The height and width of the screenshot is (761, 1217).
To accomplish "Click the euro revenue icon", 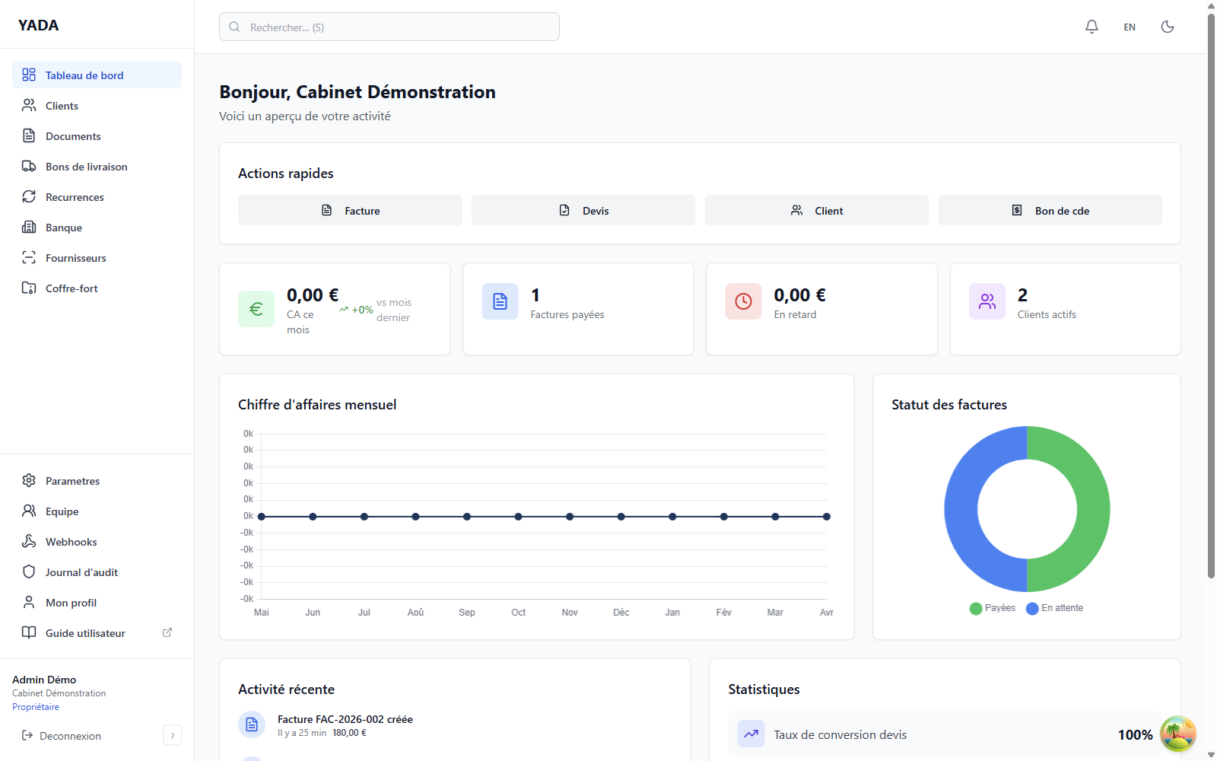I will [256, 309].
